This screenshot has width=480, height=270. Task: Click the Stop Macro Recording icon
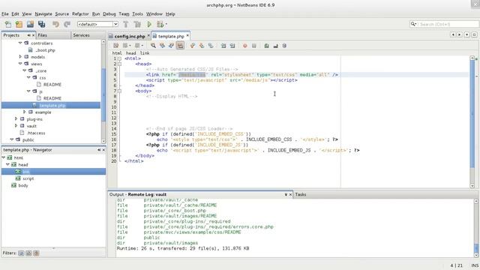point(253,46)
